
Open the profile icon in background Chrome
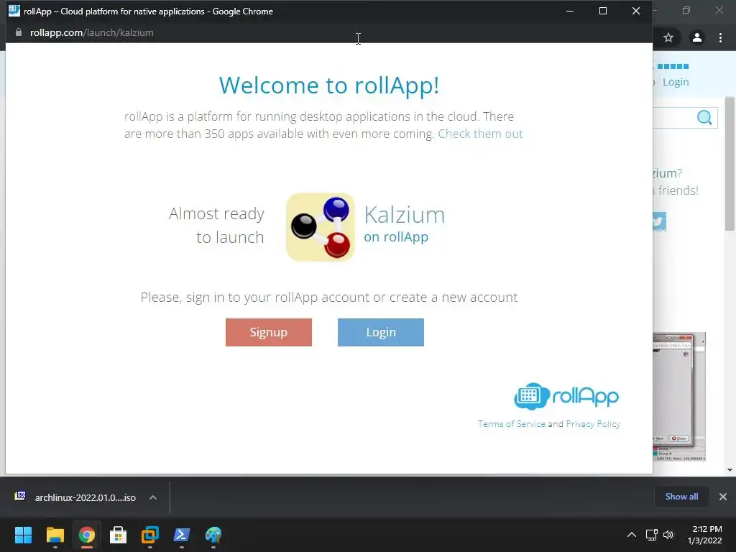[697, 37]
